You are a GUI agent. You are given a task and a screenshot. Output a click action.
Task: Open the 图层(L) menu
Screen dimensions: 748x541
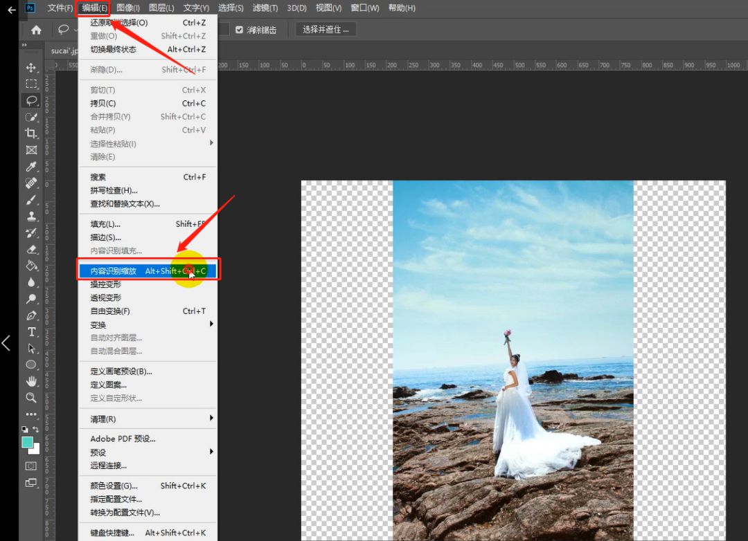[x=161, y=8]
